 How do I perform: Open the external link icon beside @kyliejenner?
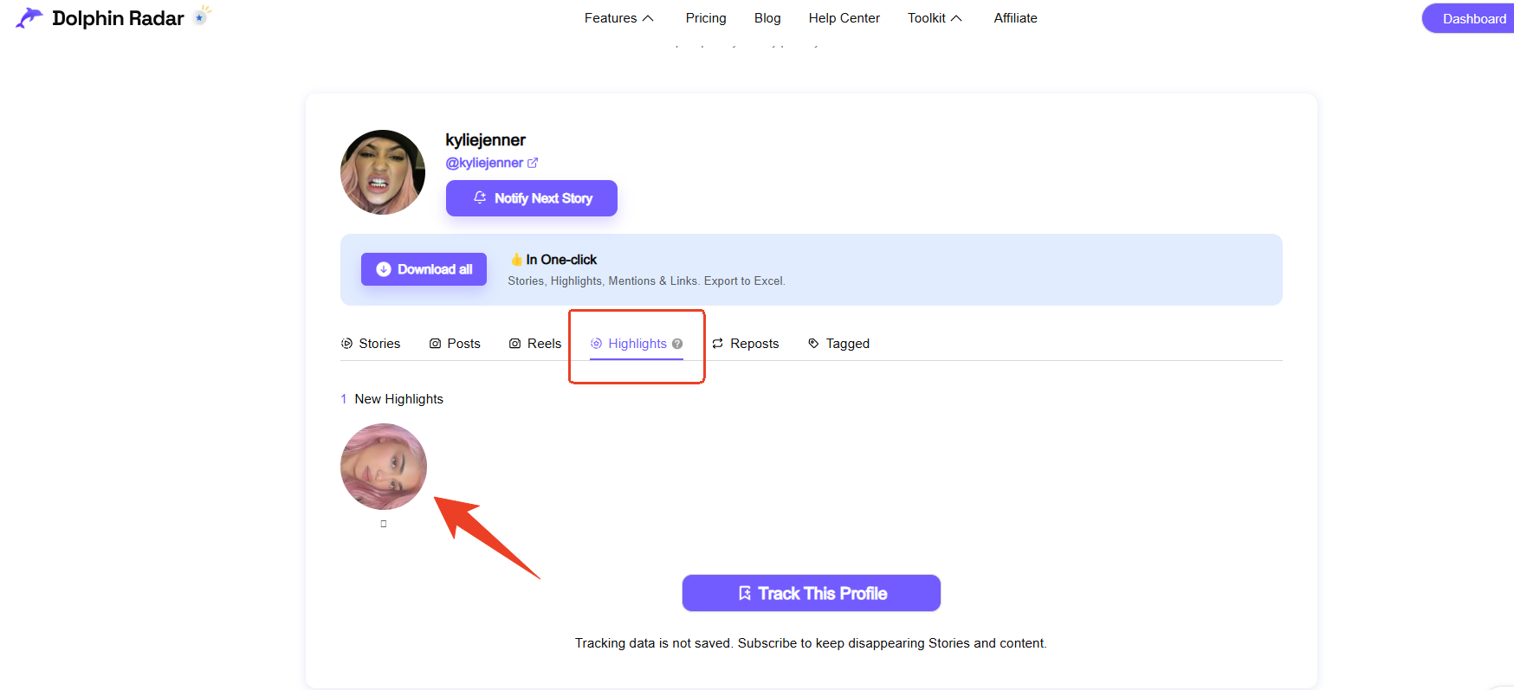533,163
